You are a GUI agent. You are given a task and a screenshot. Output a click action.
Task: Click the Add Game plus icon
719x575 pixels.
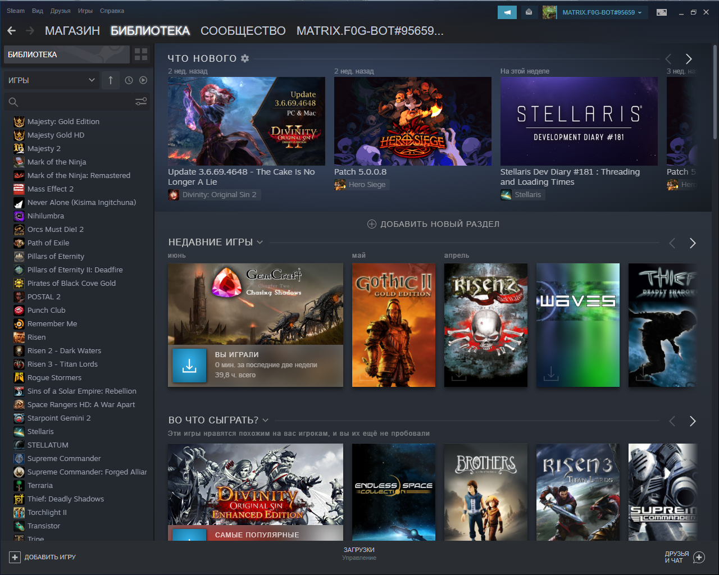point(15,557)
